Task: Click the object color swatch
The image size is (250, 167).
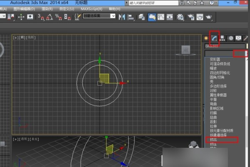Action: point(247,46)
